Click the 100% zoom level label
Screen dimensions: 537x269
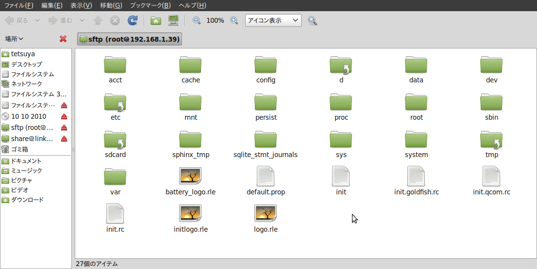[x=215, y=20]
